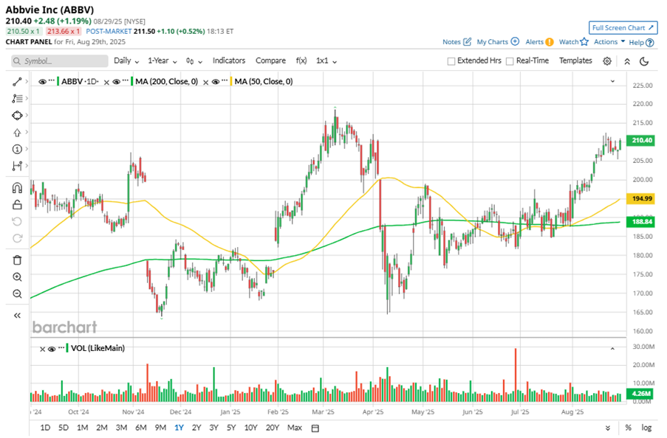
Task: Toggle the lock drawings padlock
Action: coord(17,205)
